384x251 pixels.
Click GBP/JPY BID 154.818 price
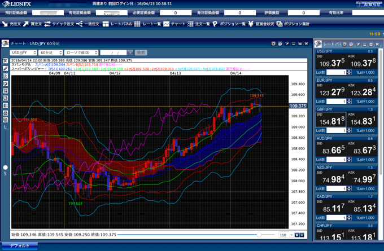[x=330, y=120]
